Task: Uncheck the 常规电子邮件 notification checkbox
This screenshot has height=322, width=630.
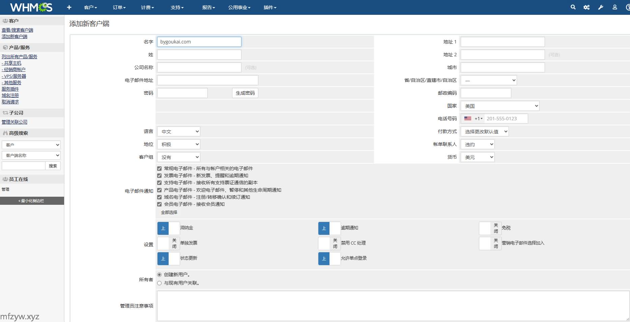Action: (160, 168)
